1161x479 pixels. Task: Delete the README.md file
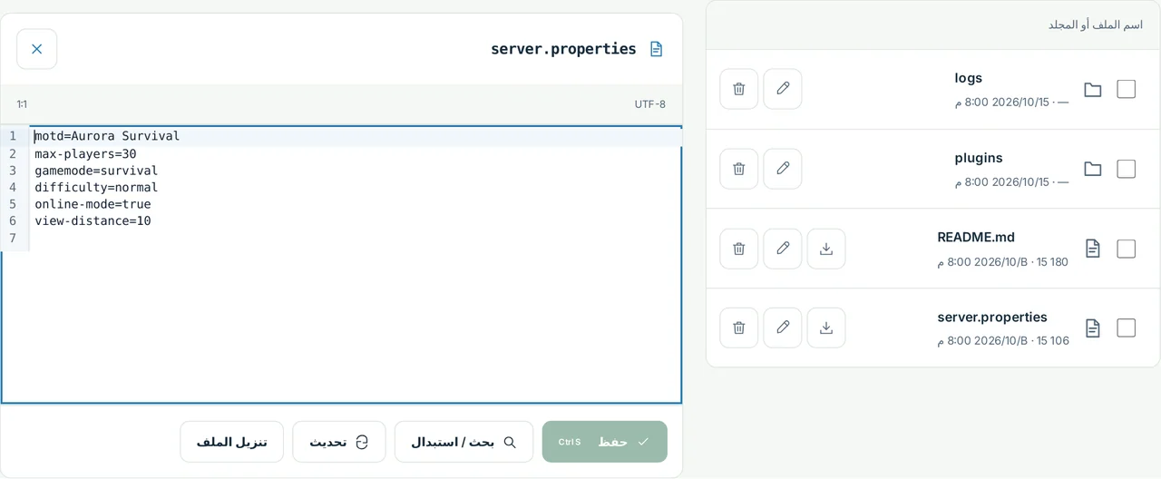(739, 249)
